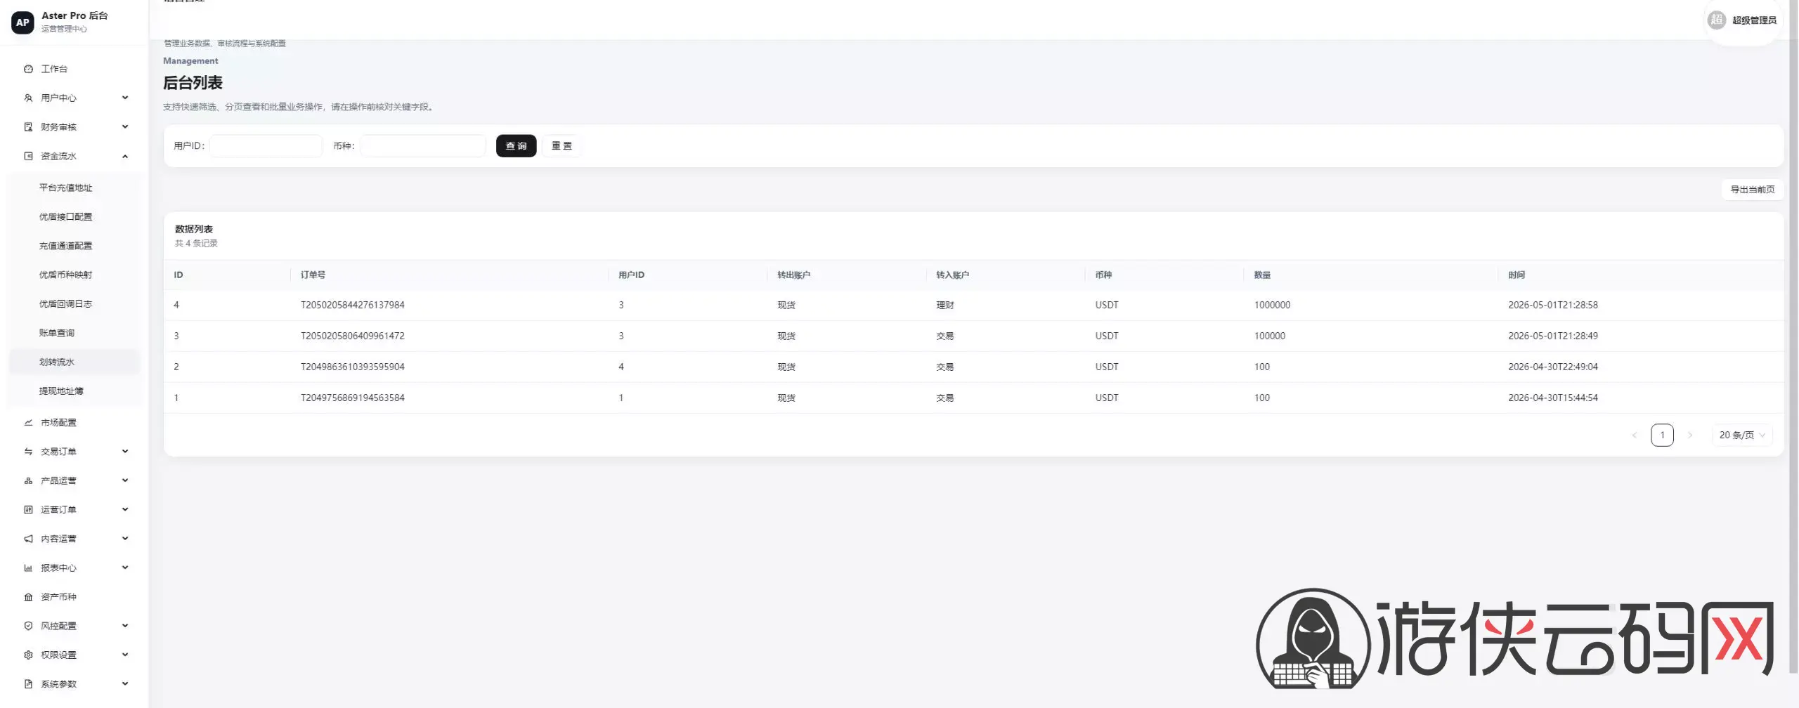Expand the 产品运营 menu chevron
1799x708 pixels.
click(125, 480)
